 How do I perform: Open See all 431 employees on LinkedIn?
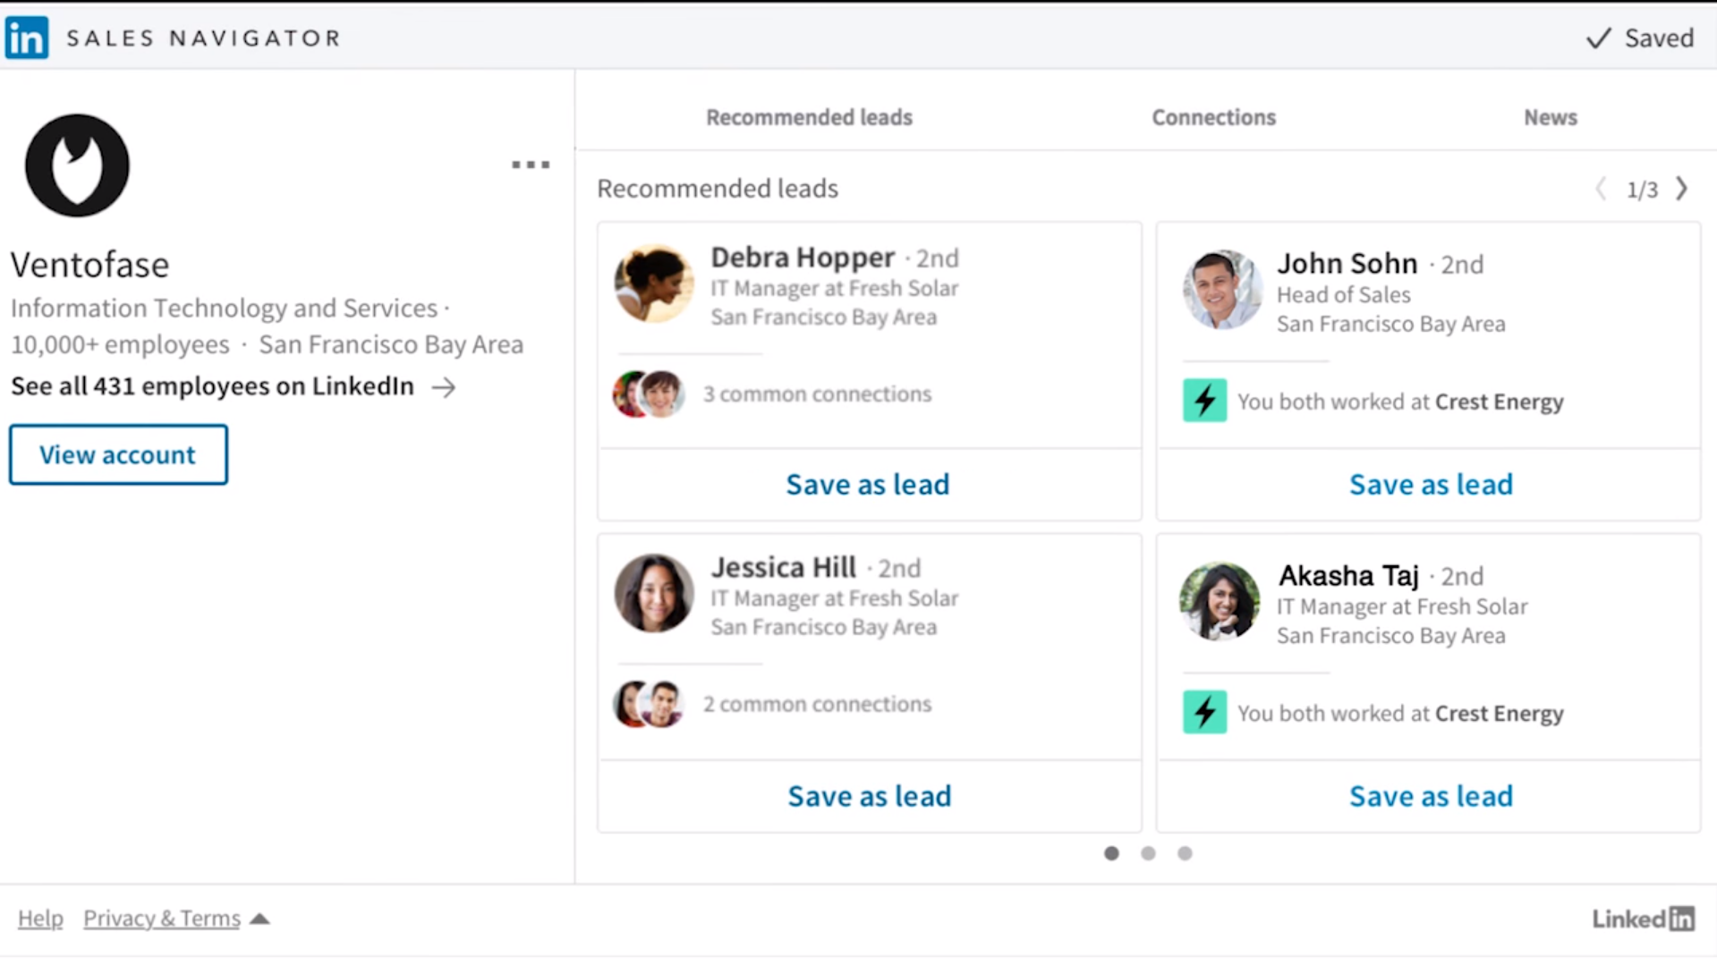[212, 386]
